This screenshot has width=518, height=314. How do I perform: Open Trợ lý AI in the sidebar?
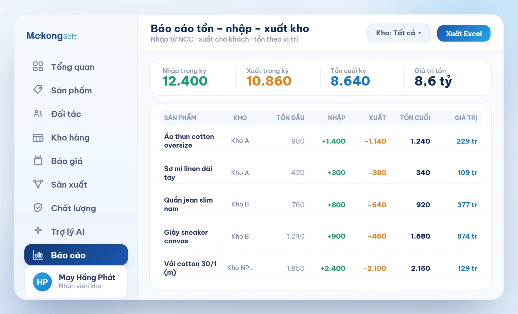point(76,231)
